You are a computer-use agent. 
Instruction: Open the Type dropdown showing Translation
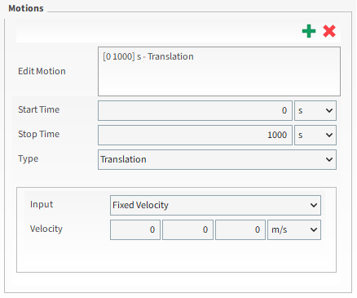coord(217,159)
